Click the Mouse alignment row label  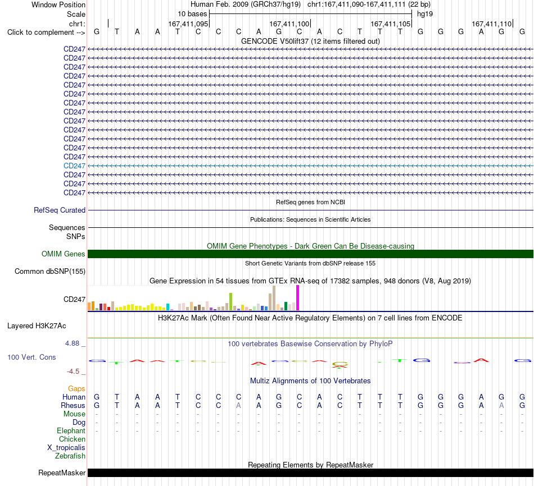[x=75, y=414]
